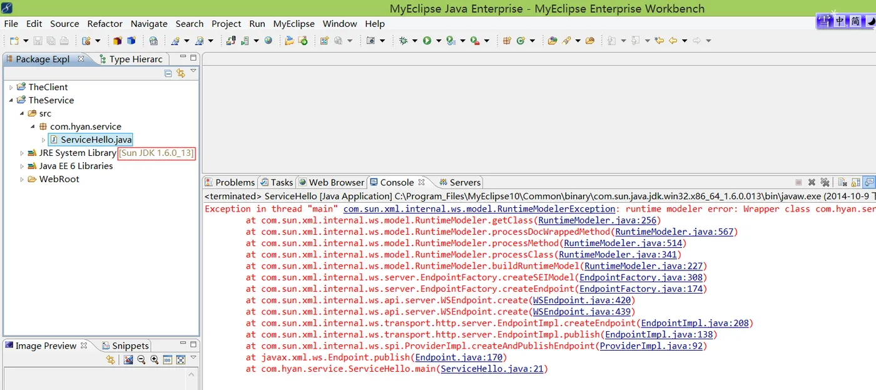Click the Zoom In icon in Image Preview
Viewport: 876px width, 390px height.
point(154,360)
